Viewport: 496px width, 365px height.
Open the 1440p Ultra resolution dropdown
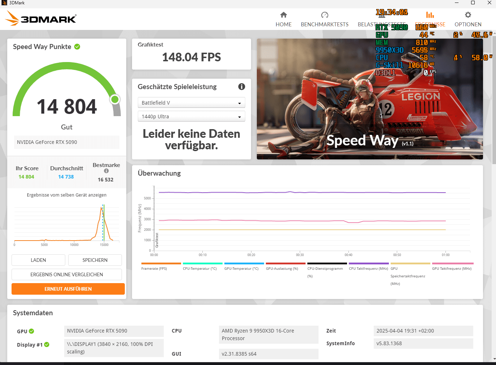pos(192,116)
